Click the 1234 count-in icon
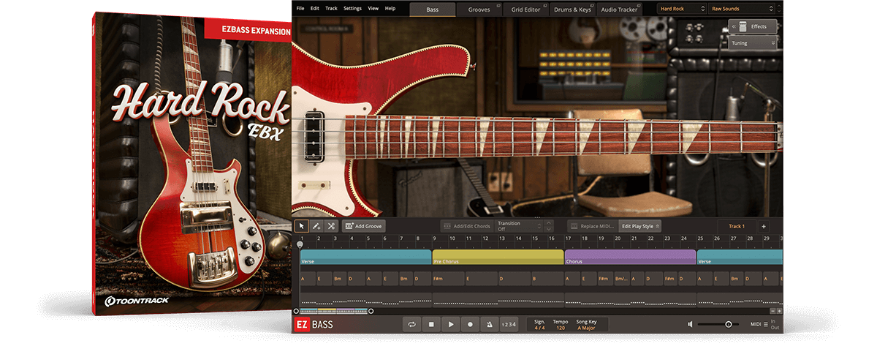Viewport: 877px width, 357px height. [x=509, y=324]
